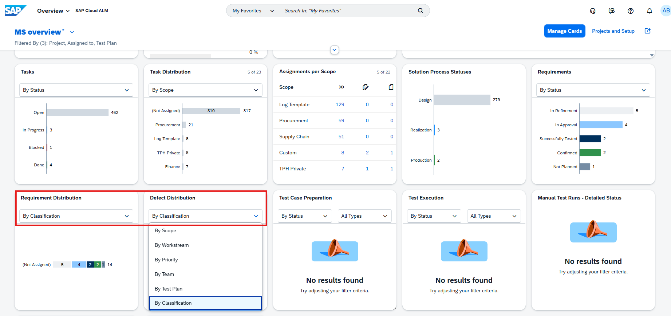Open the support headset icon
The width and height of the screenshot is (671, 316).
(x=593, y=11)
